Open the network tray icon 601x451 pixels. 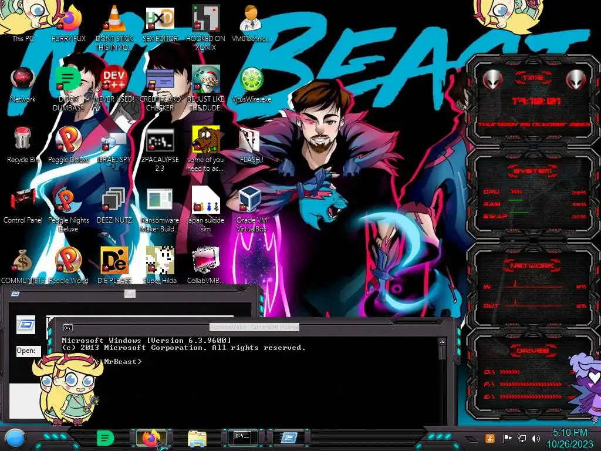pyautogui.click(x=521, y=438)
